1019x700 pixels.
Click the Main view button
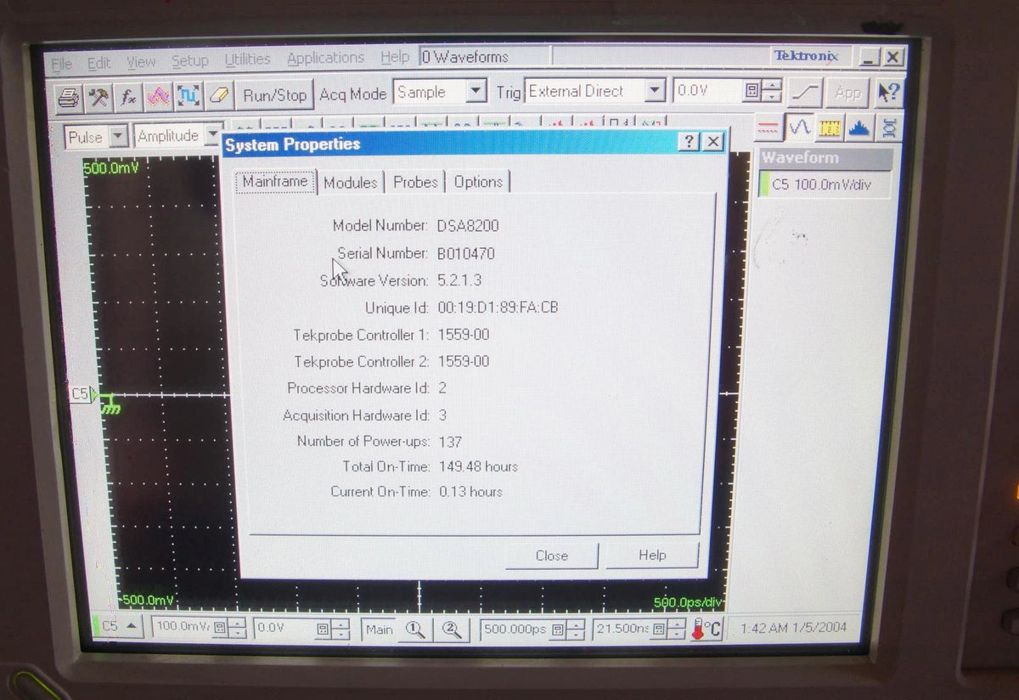380,629
